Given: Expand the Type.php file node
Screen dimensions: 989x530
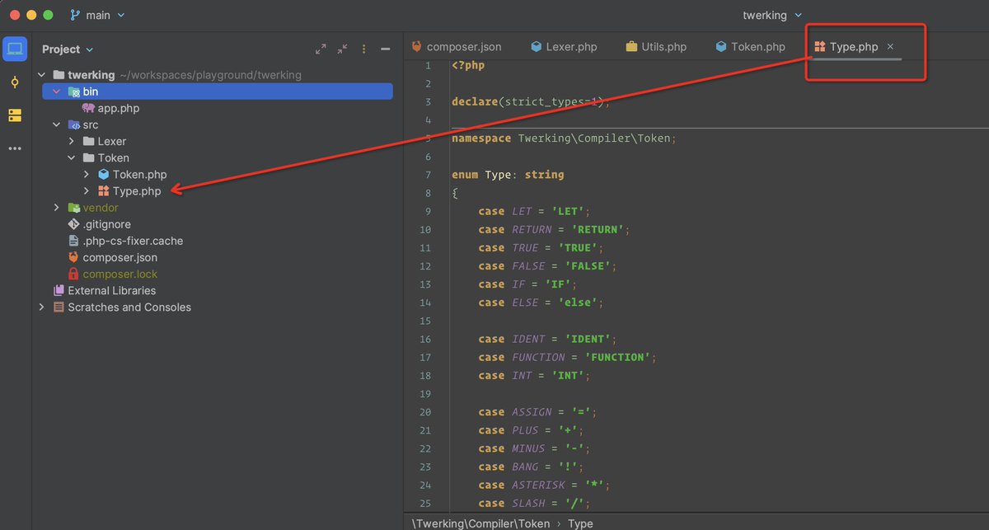Looking at the screenshot, I should 87,190.
